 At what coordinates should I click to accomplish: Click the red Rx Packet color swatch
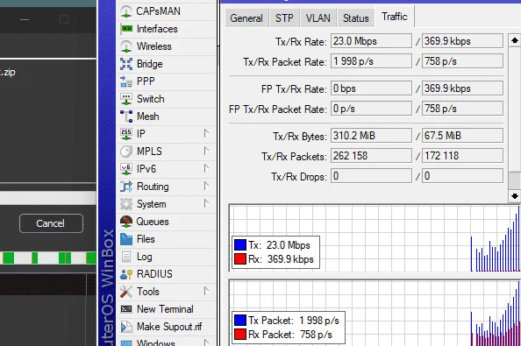coord(240,334)
